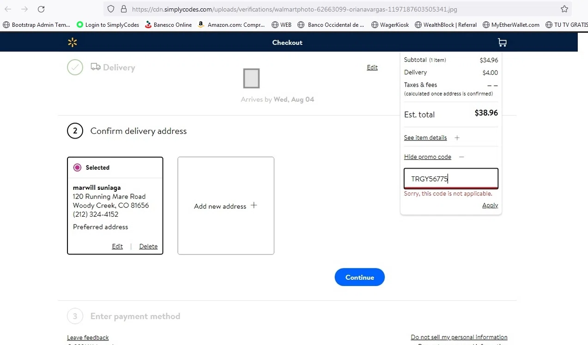Click the green delivery checkmark circle
The image size is (588, 345).
75,67
